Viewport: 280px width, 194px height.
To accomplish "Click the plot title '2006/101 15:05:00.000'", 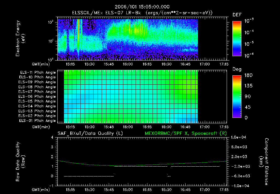I will click(142, 7).
